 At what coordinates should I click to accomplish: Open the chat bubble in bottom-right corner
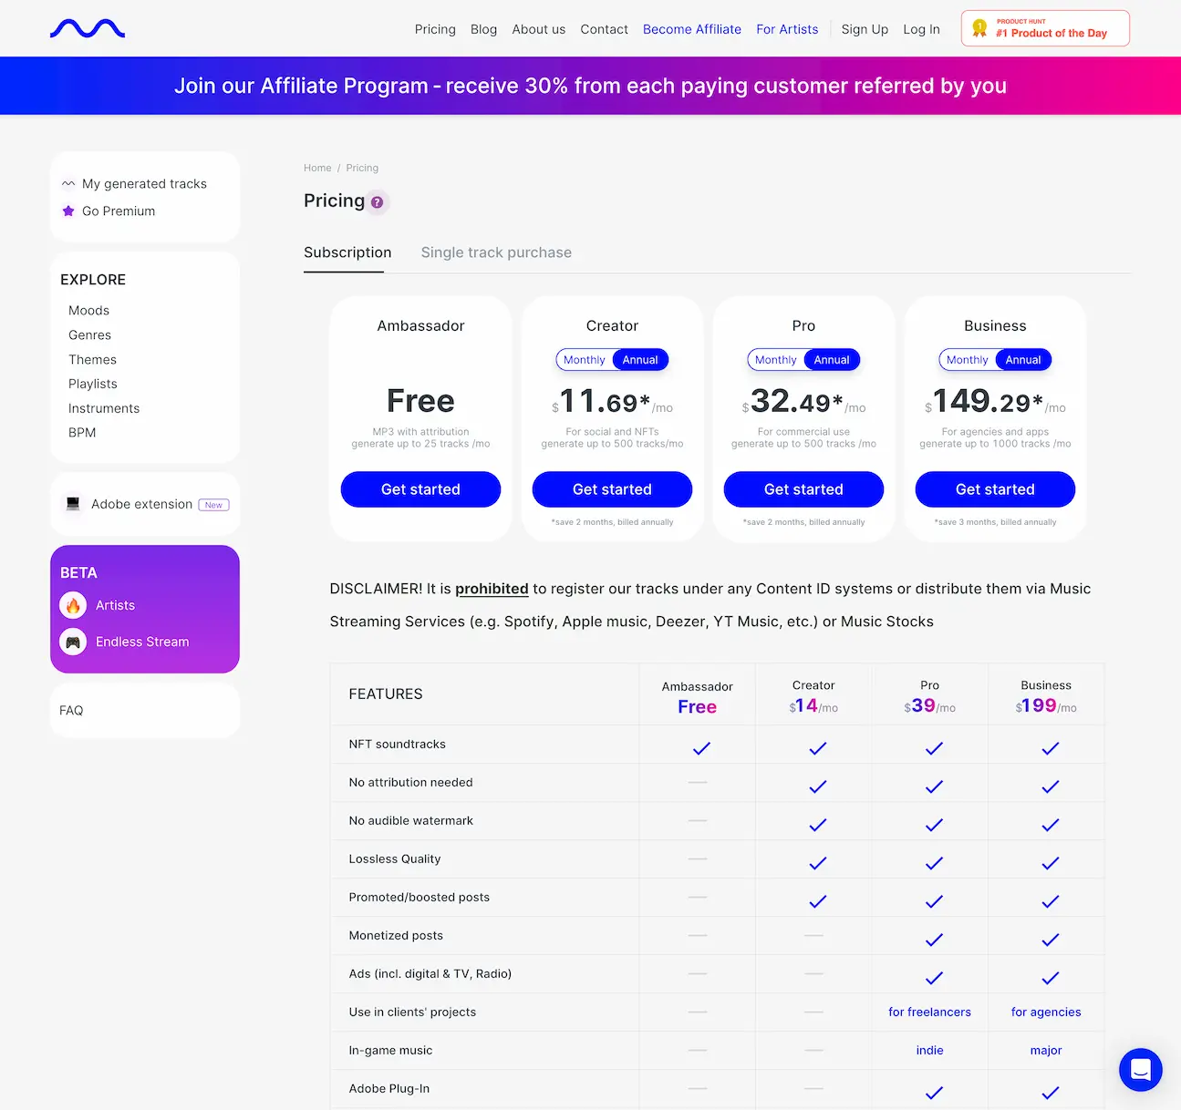point(1141,1070)
